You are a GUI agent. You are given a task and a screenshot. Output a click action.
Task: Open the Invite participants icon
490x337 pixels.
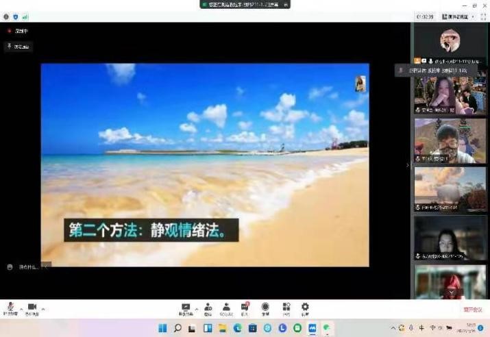tap(208, 309)
